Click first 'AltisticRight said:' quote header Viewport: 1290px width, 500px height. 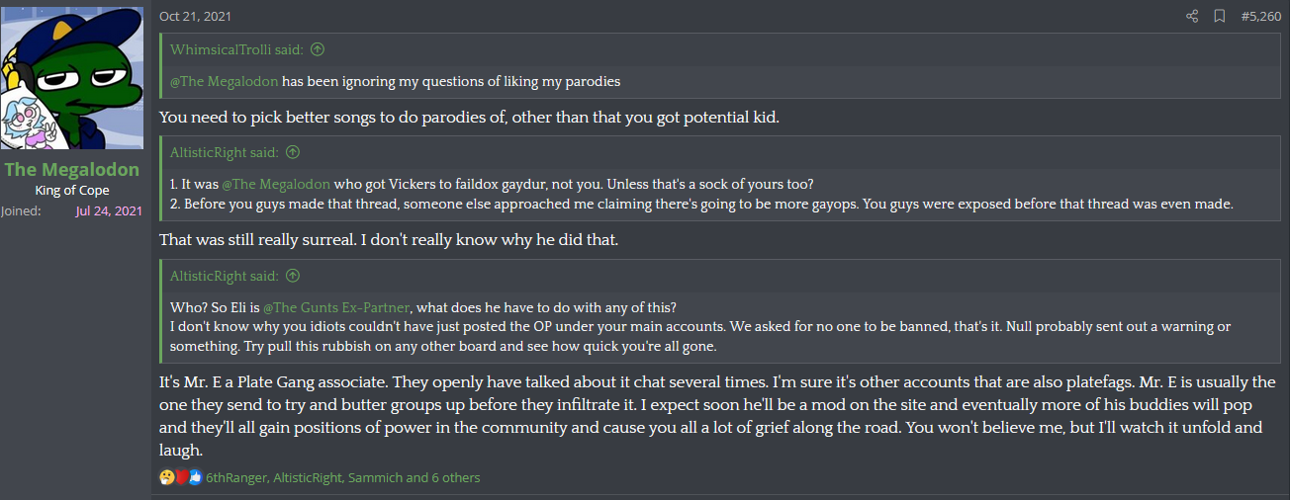point(225,152)
